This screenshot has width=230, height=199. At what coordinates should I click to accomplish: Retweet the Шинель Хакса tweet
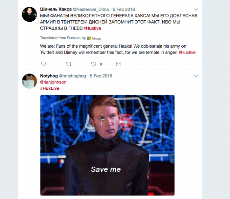coord(68,64)
